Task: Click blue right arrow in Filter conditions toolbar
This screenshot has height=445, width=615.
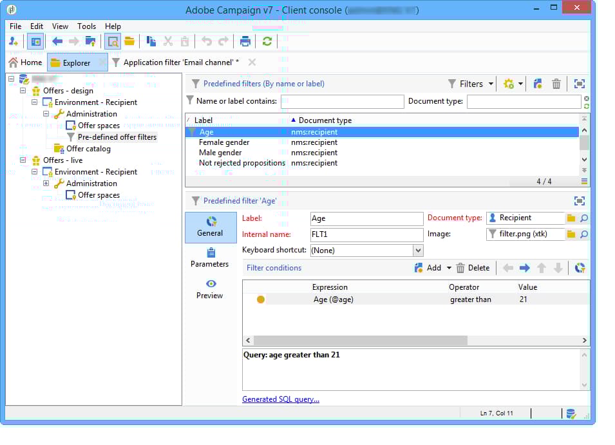Action: point(524,268)
